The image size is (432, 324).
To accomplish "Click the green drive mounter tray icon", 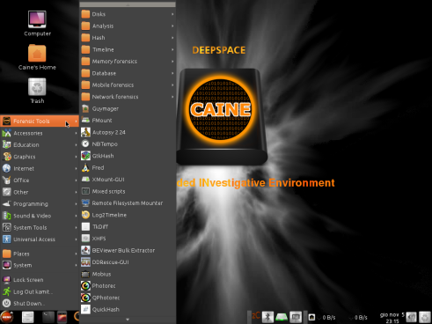I will 282,317.
